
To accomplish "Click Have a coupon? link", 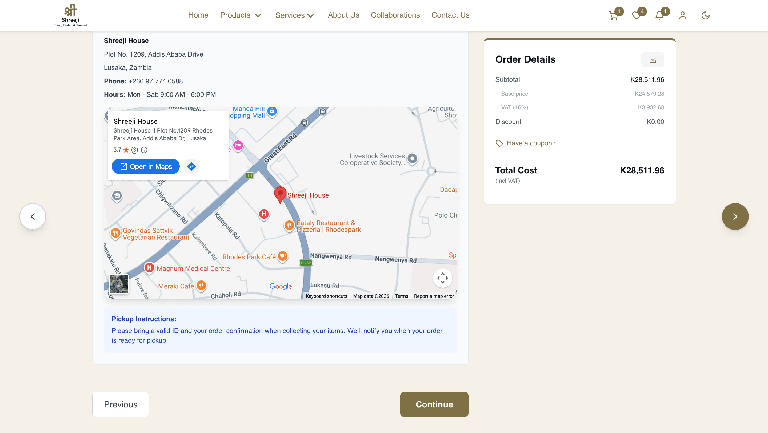I will 531,143.
